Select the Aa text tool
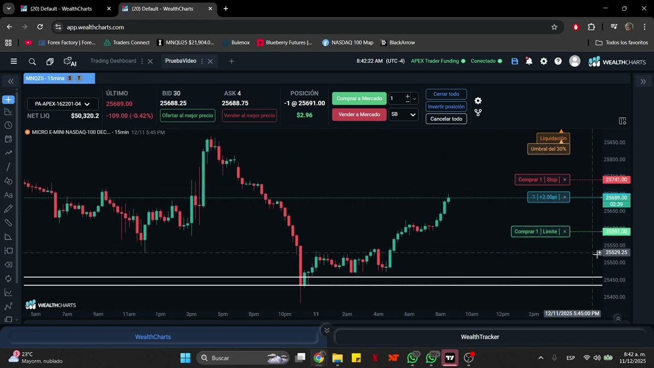The image size is (654, 368). coord(8,195)
